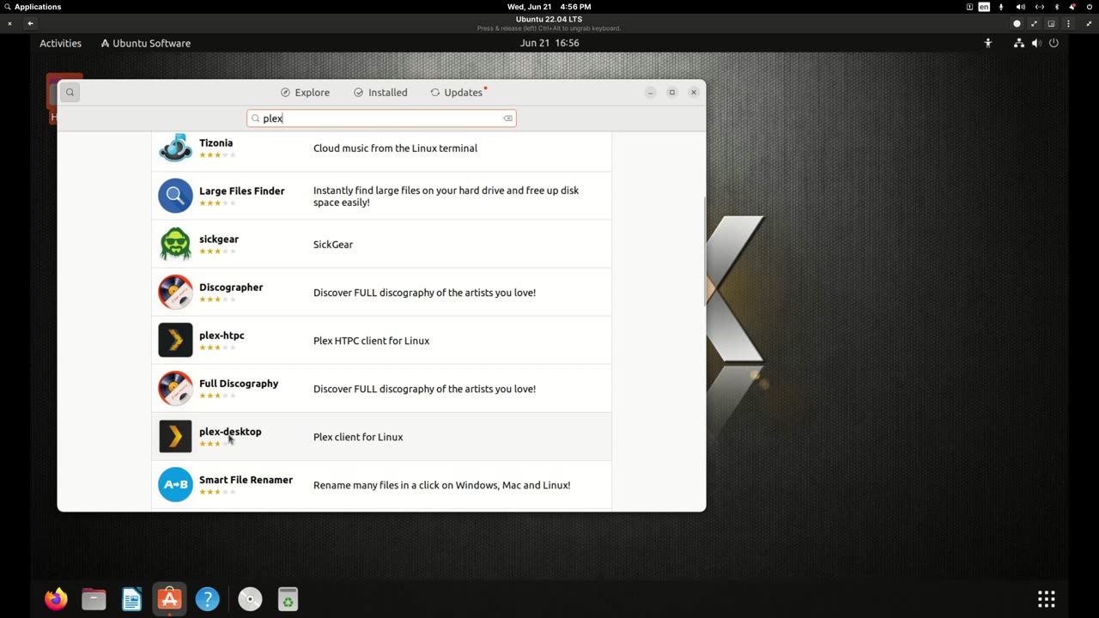
Task: Switch to the Explore tab
Action: tap(305, 93)
